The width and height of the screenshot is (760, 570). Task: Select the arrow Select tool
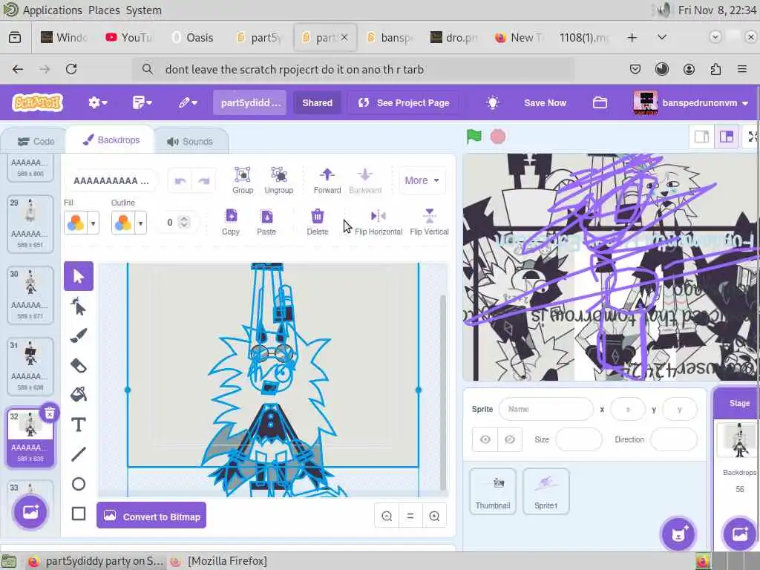tap(79, 276)
